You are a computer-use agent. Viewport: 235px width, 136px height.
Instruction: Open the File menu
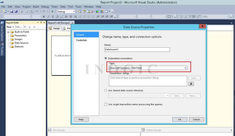pos(3,7)
